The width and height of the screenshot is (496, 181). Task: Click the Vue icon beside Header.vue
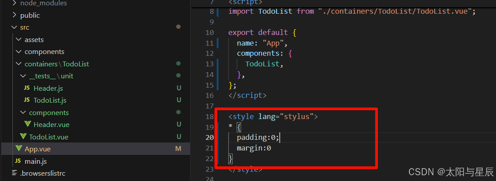[27, 124]
